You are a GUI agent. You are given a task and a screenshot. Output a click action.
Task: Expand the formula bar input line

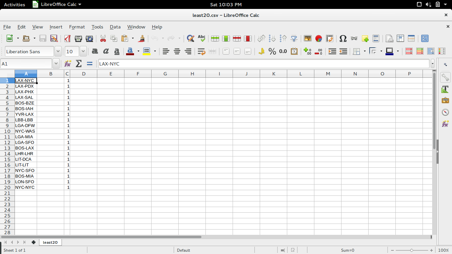pyautogui.click(x=432, y=63)
